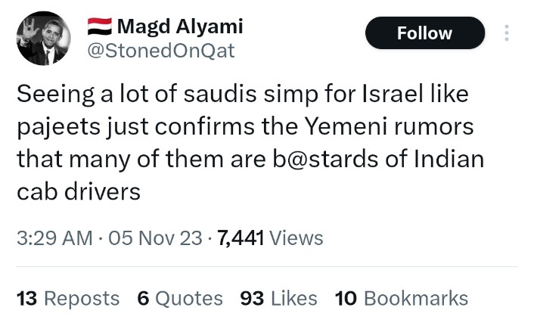Click the first line of the tweet
Viewport: 534px width, 323px height.
click(242, 95)
